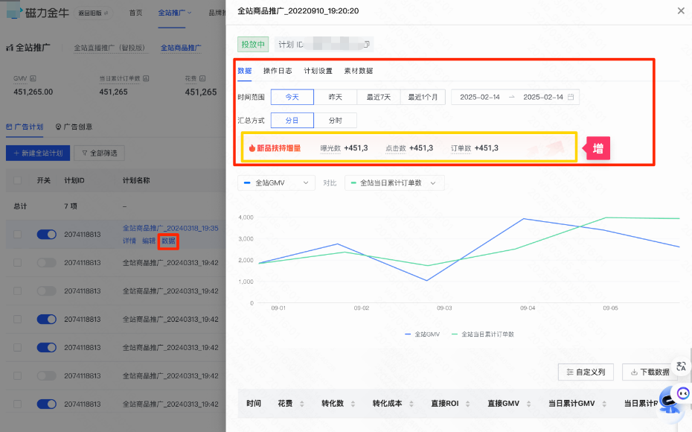Copy the plan ID with copy icon

(x=366, y=44)
